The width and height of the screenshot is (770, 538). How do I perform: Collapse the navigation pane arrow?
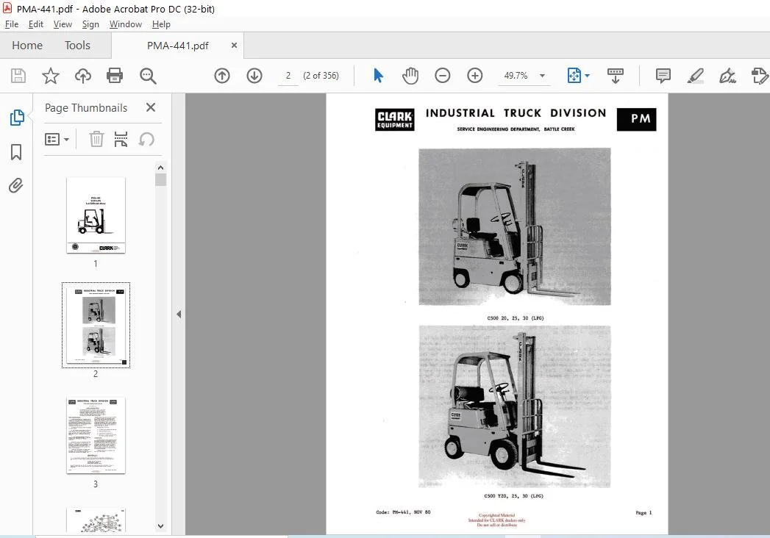click(x=179, y=314)
